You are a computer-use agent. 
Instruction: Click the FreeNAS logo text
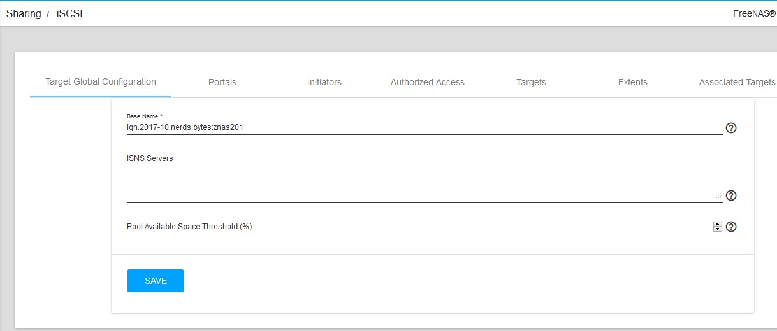[x=754, y=13]
